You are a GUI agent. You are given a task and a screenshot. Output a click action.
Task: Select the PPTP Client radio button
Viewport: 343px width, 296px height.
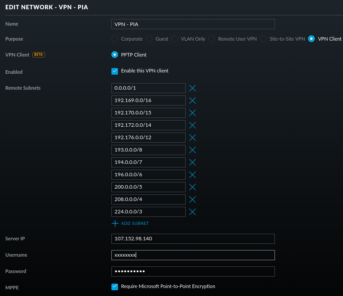tap(115, 55)
